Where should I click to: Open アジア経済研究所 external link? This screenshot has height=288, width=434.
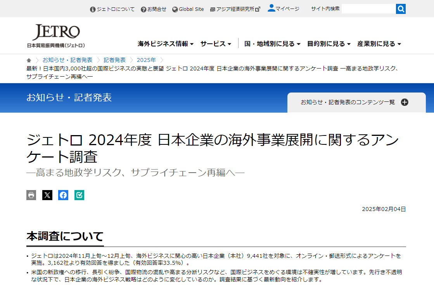point(235,9)
